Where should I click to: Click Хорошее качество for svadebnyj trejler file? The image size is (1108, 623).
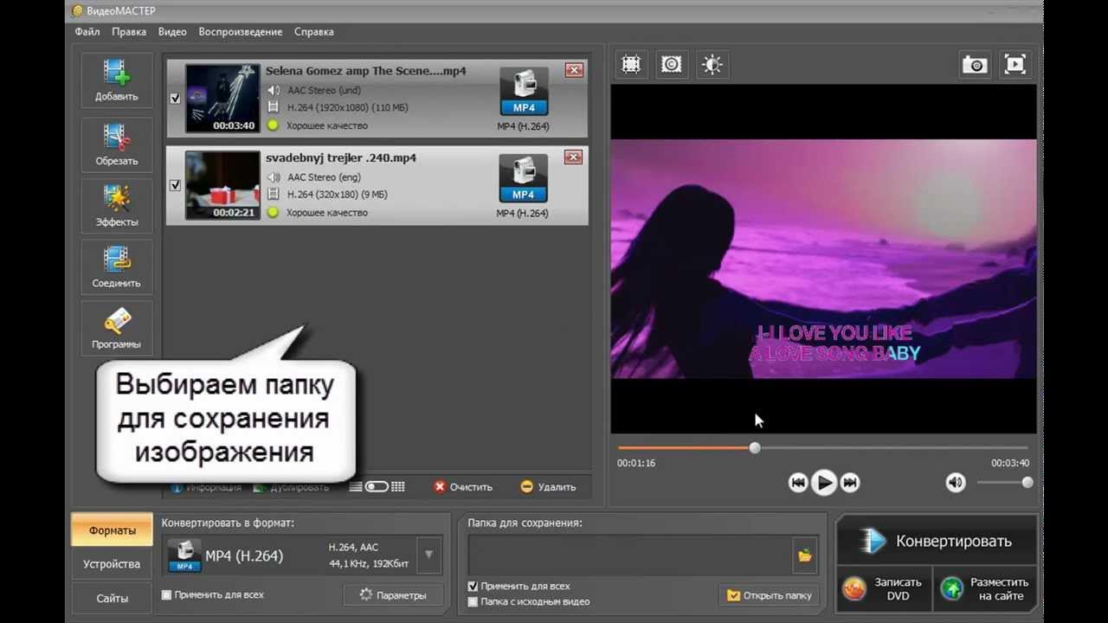327,212
